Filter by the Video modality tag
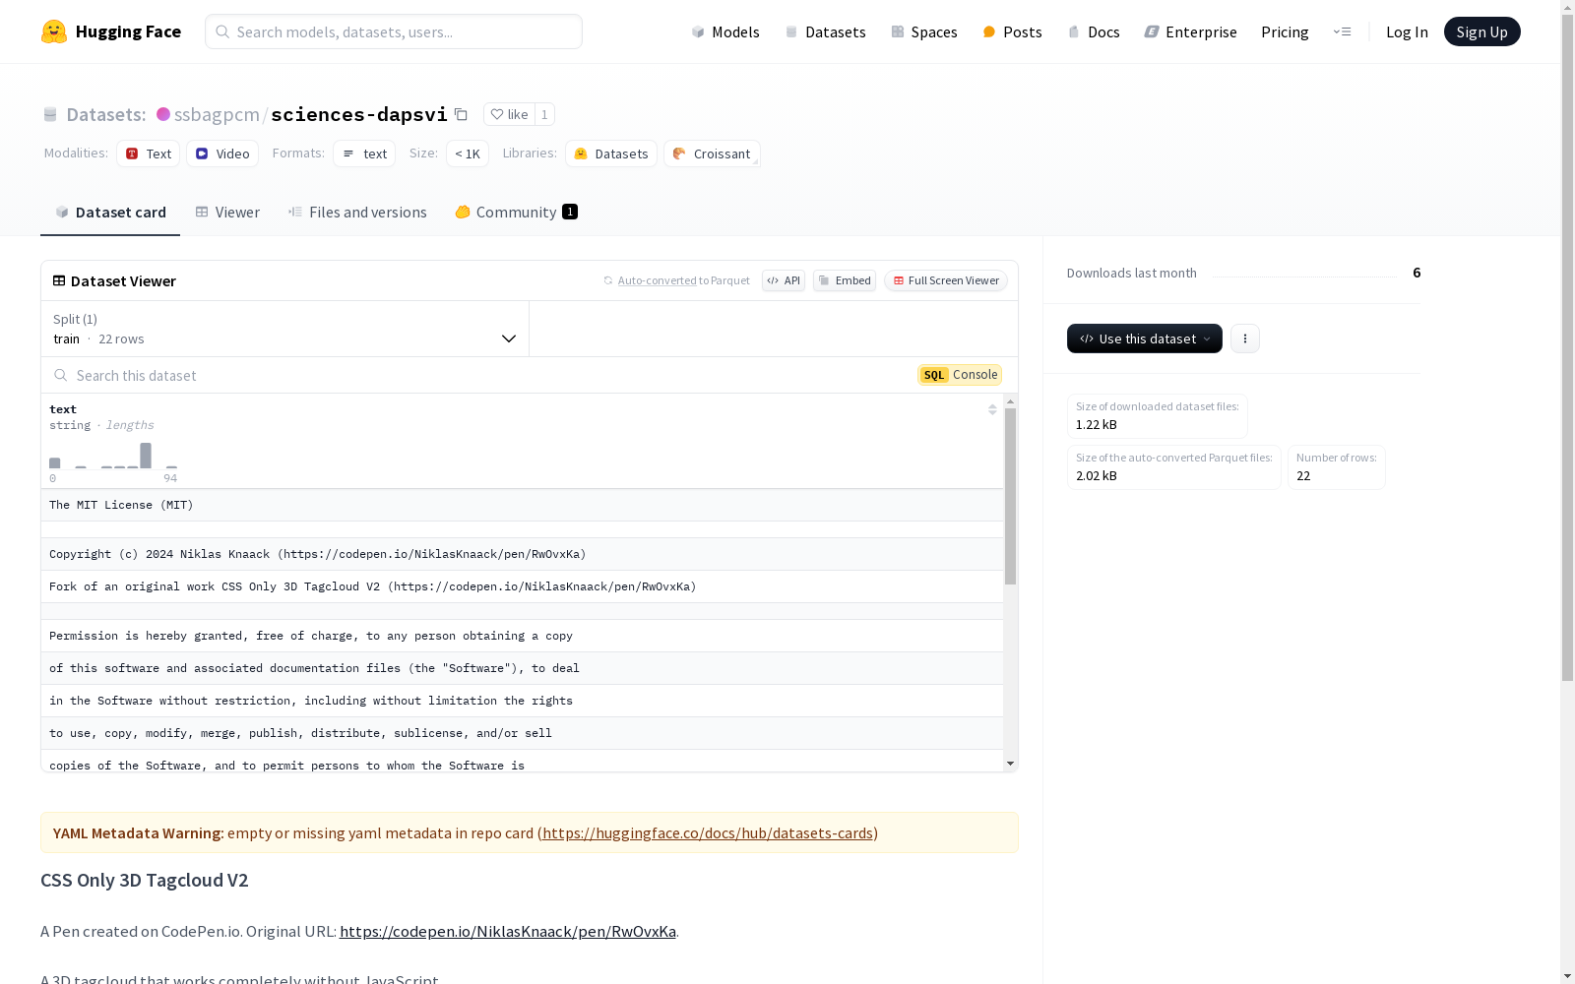The image size is (1575, 984). (222, 154)
